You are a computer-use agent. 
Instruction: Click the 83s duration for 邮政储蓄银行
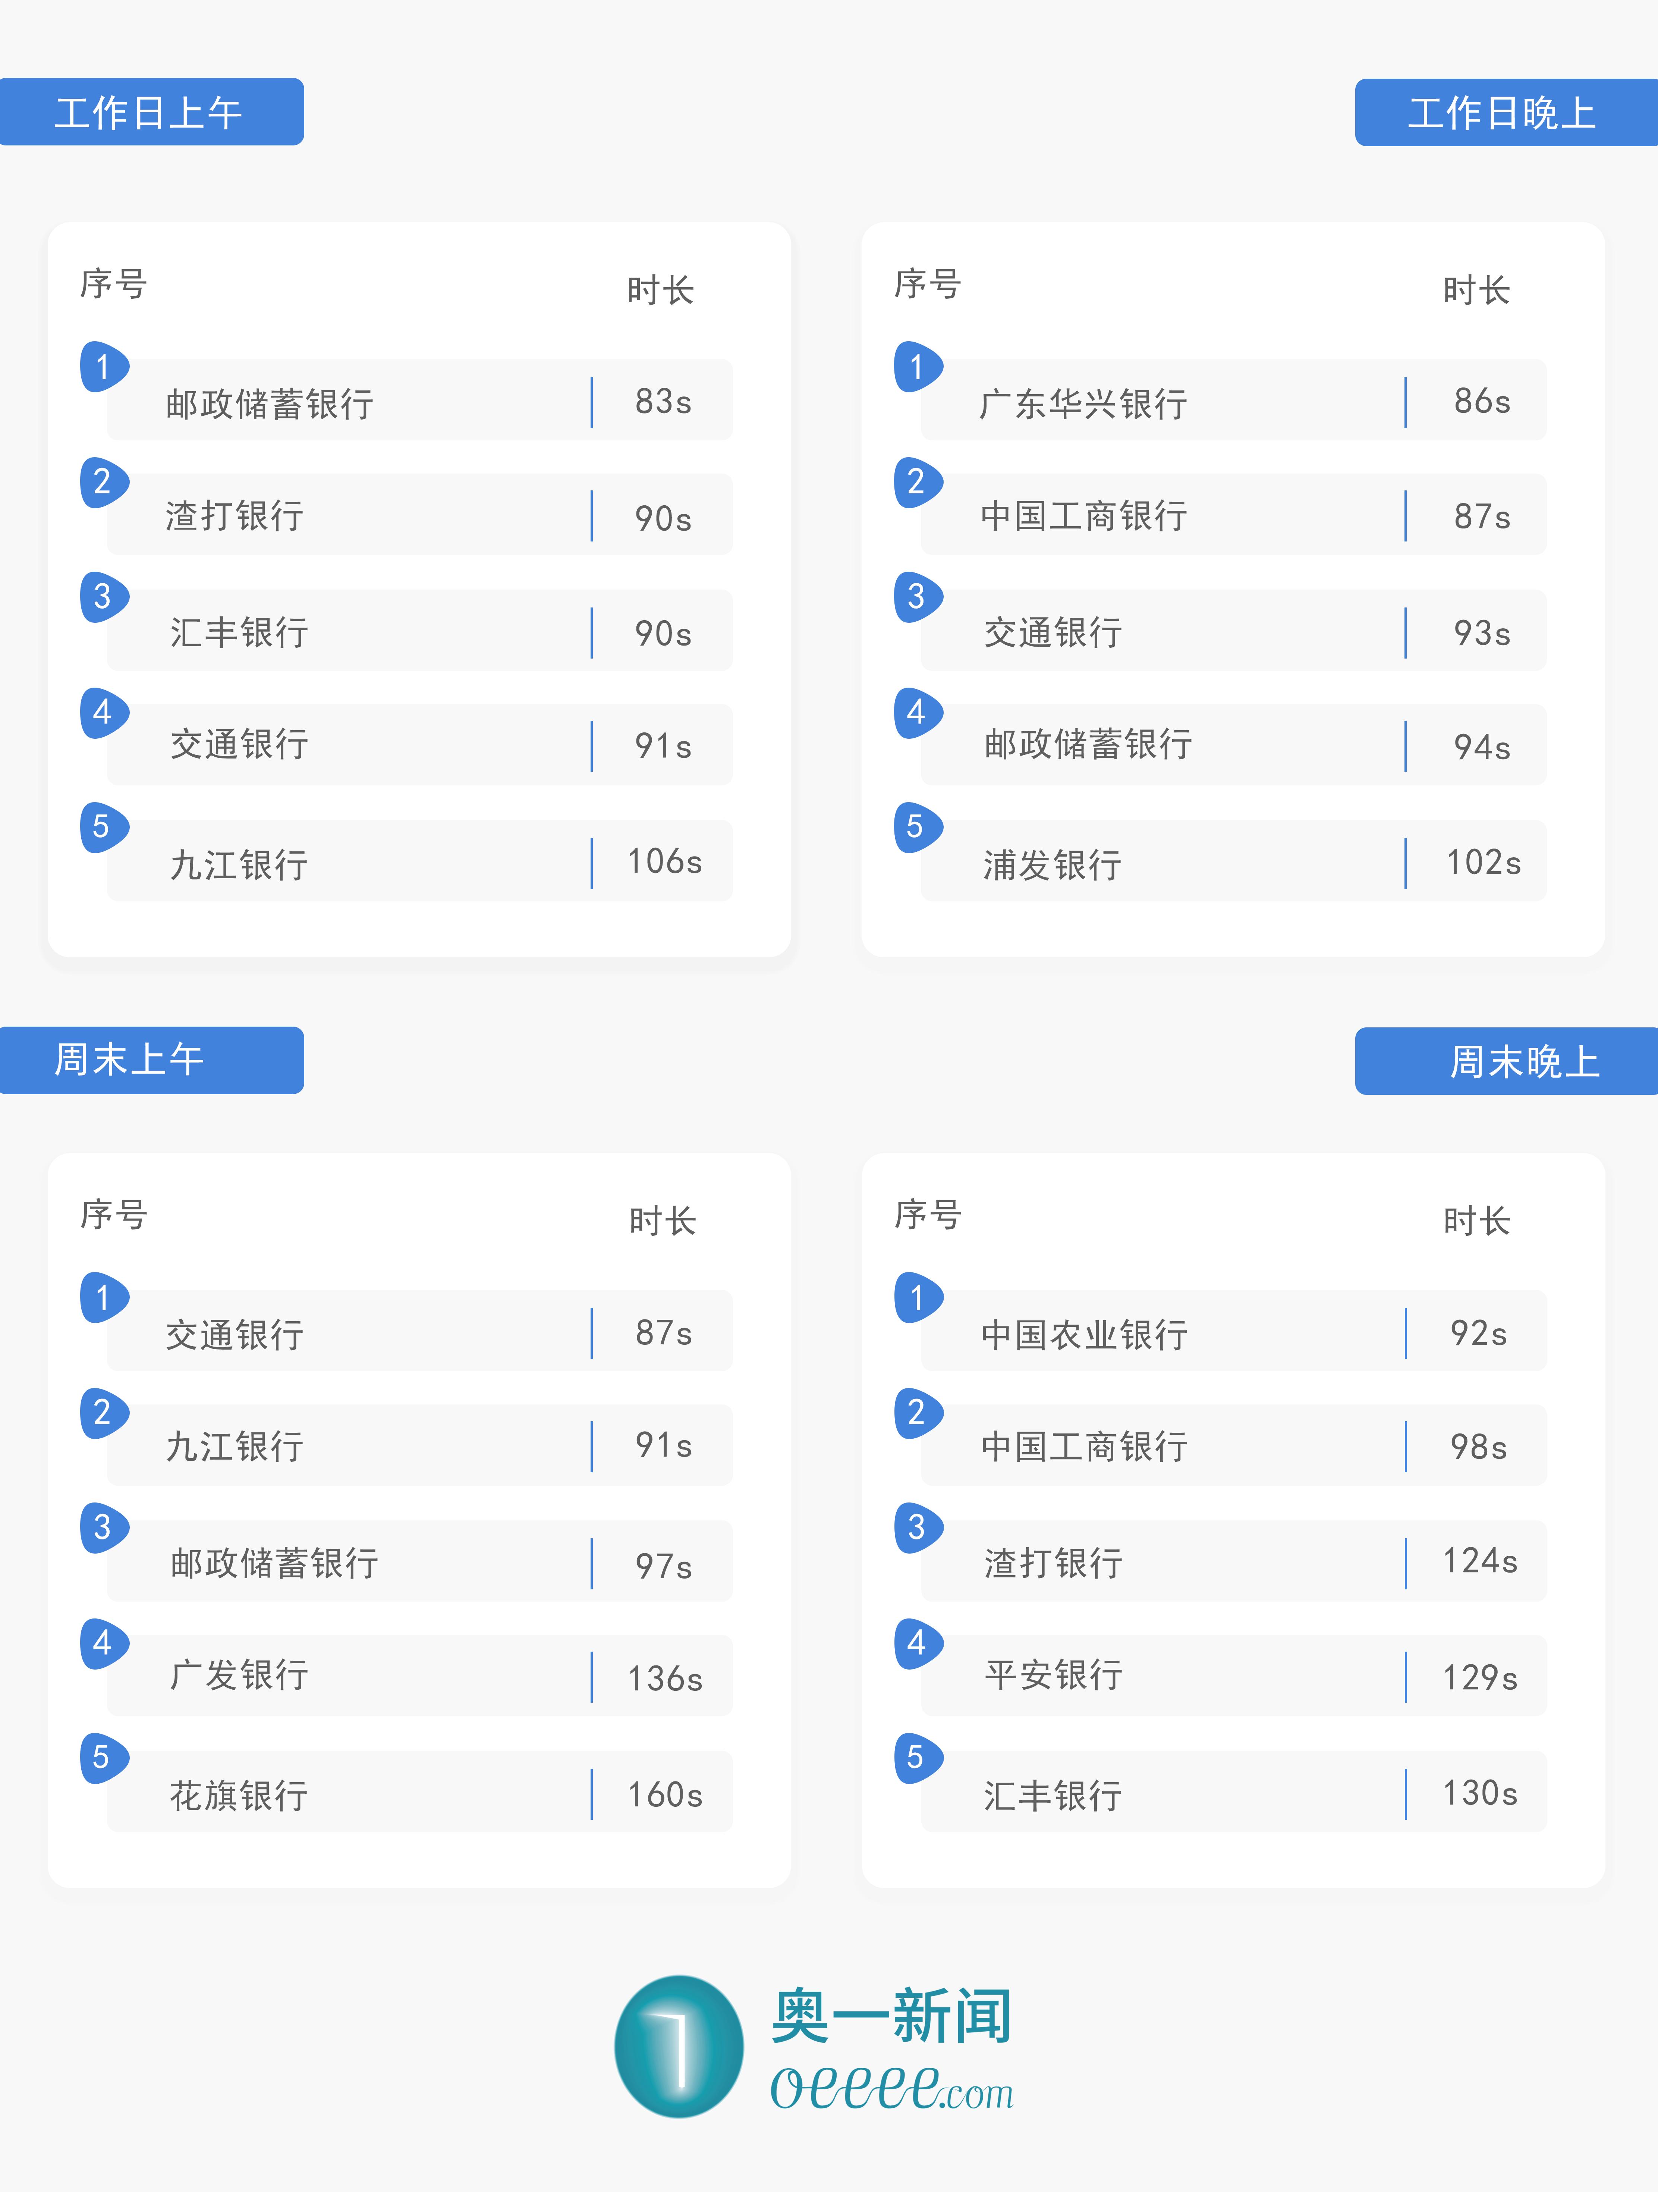tap(663, 401)
